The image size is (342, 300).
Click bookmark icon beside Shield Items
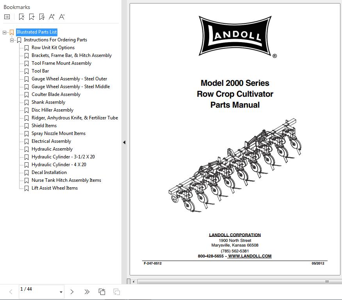pyautogui.click(x=27, y=126)
